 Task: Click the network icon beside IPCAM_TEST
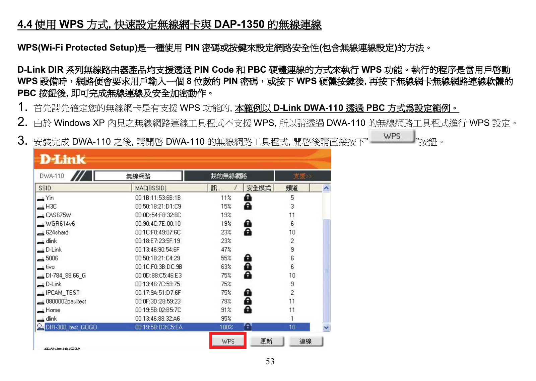pos(41,293)
